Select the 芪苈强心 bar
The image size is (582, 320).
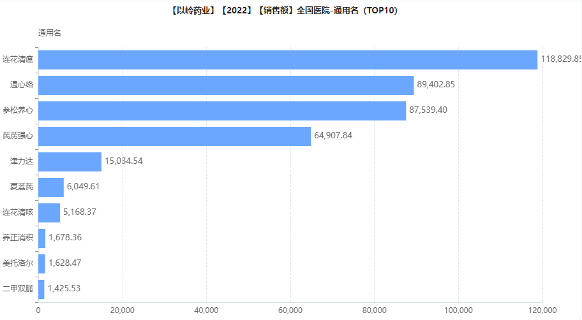[x=174, y=136]
